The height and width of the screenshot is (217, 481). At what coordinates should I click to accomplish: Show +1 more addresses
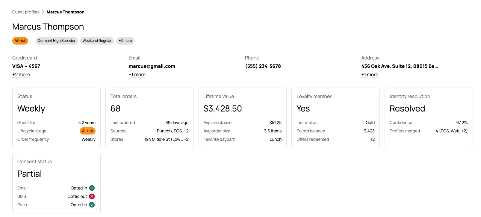point(370,75)
